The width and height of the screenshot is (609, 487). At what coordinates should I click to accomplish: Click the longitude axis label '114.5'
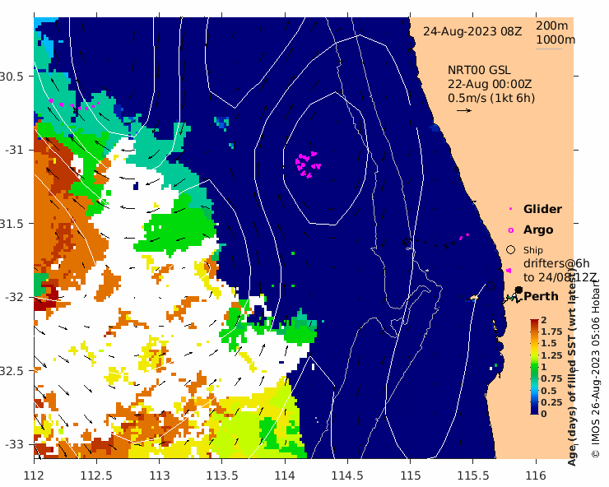347,475
